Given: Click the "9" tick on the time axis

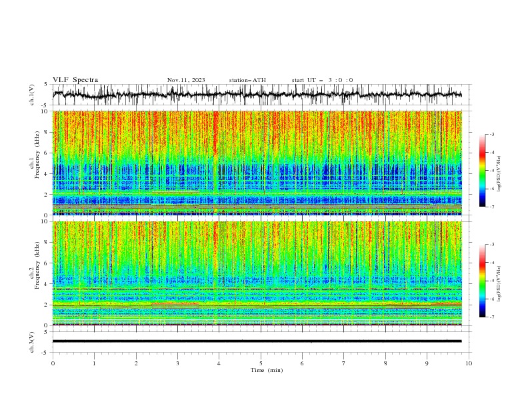Looking at the screenshot, I should (x=427, y=363).
